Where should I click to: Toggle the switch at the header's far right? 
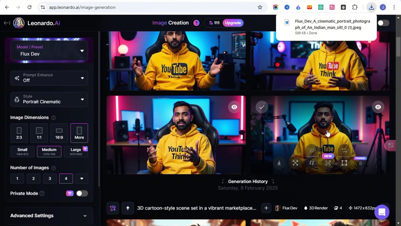[383, 23]
